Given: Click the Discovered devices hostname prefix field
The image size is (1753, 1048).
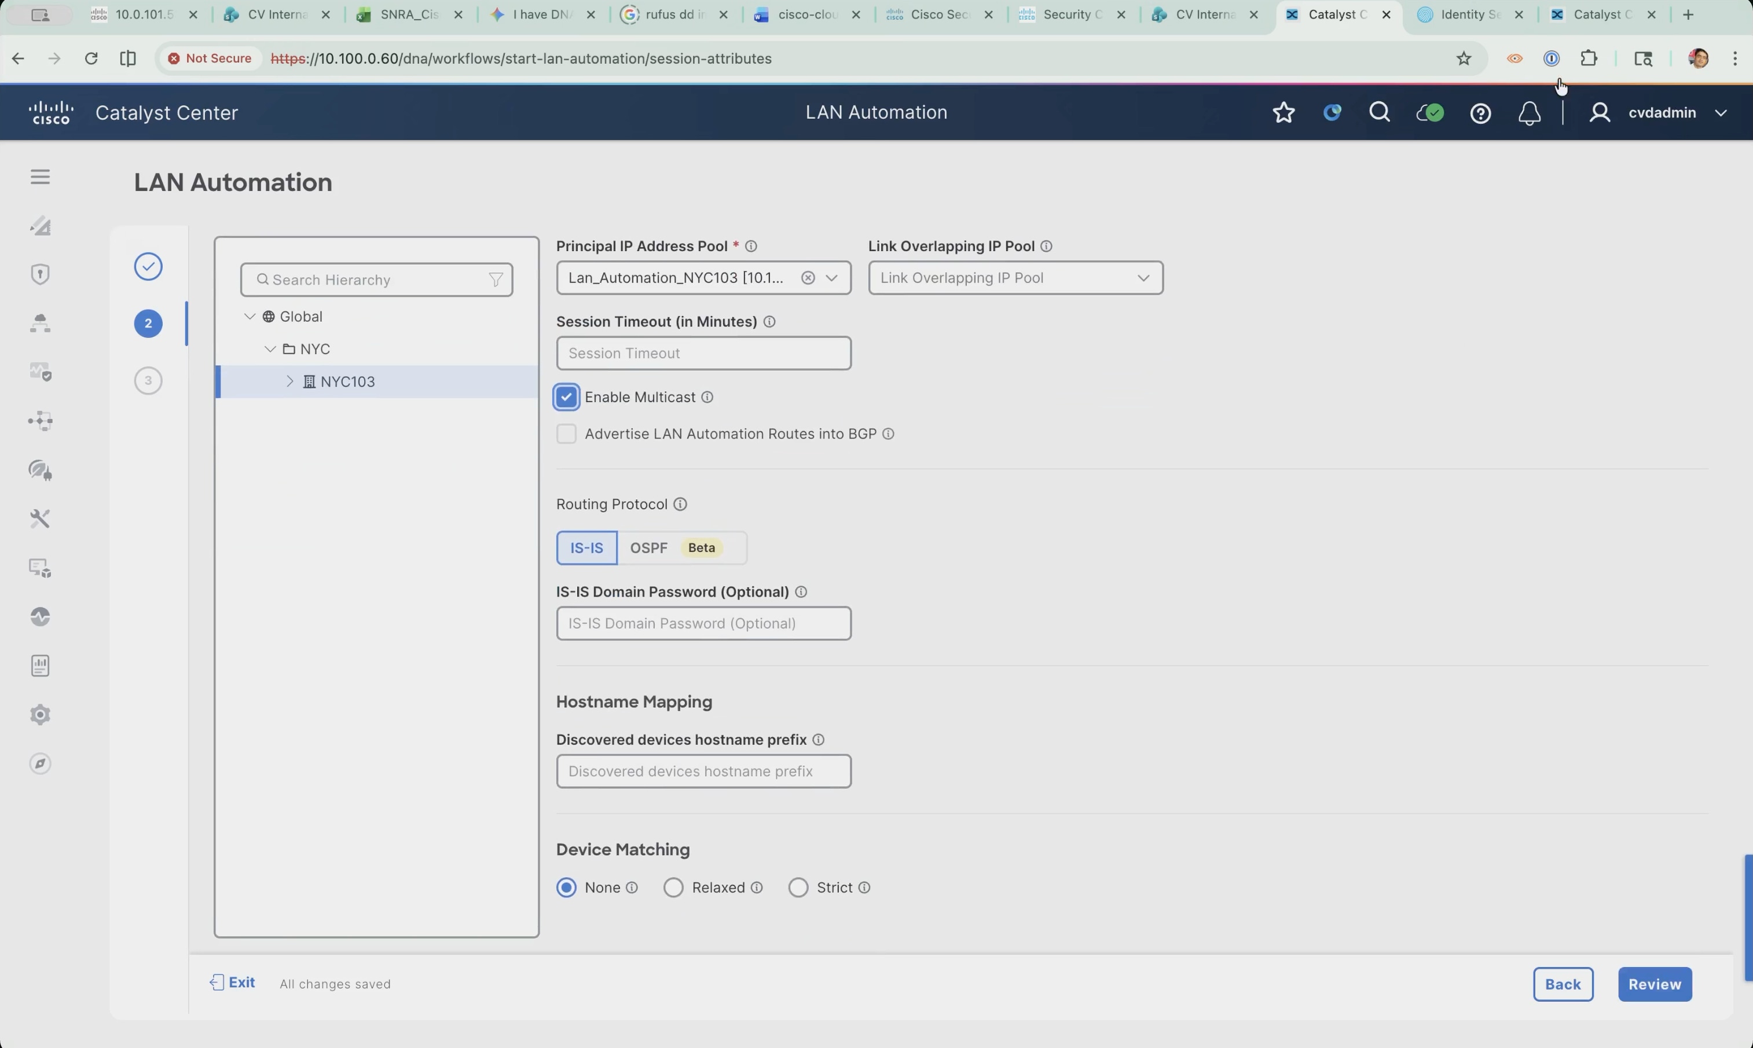Looking at the screenshot, I should (x=703, y=771).
